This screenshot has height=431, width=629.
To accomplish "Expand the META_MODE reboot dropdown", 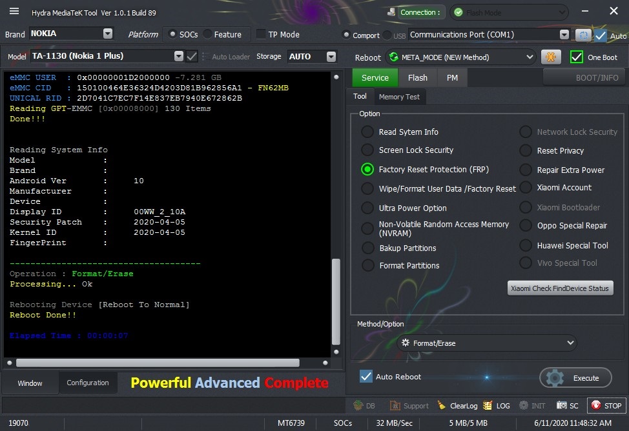I will pos(460,57).
